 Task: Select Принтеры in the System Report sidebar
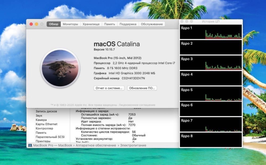pos(43,141)
